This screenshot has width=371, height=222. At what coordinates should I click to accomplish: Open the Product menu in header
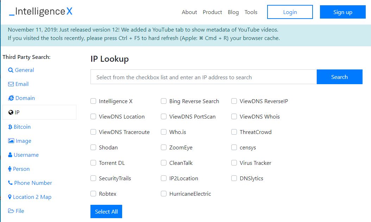[x=212, y=12]
